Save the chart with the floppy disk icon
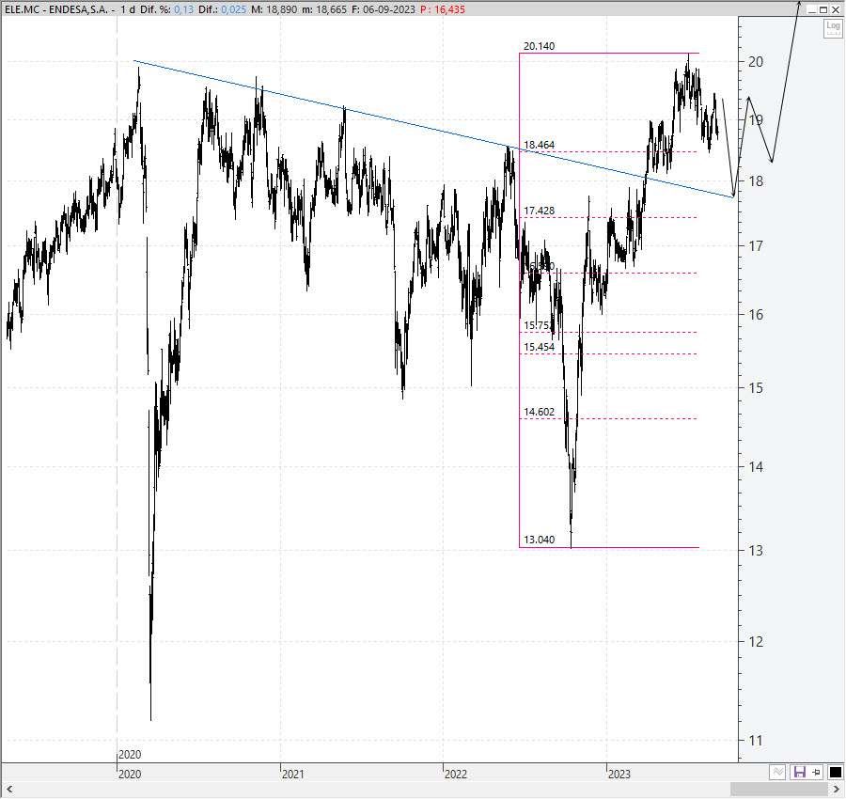 (799, 772)
